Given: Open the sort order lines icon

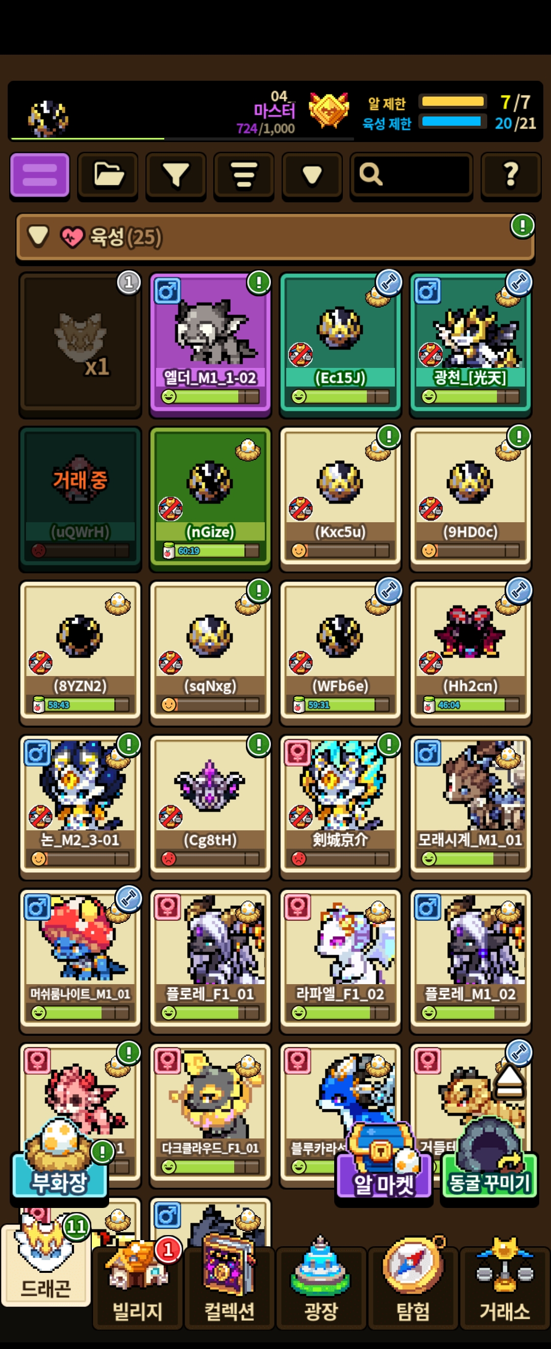Looking at the screenshot, I should coord(243,175).
